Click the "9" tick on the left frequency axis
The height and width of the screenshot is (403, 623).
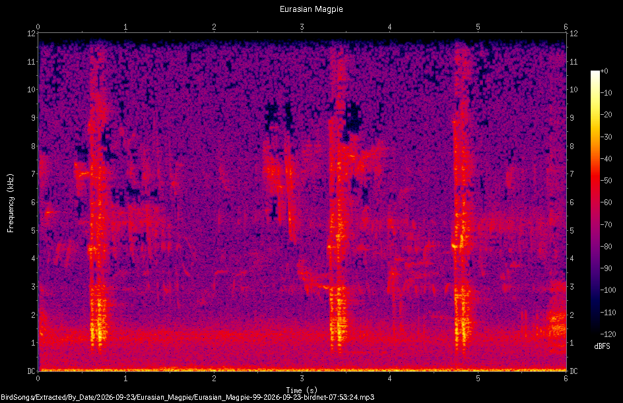point(33,118)
